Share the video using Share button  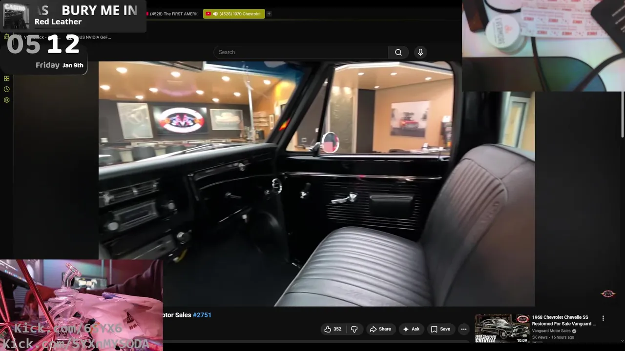click(380, 329)
